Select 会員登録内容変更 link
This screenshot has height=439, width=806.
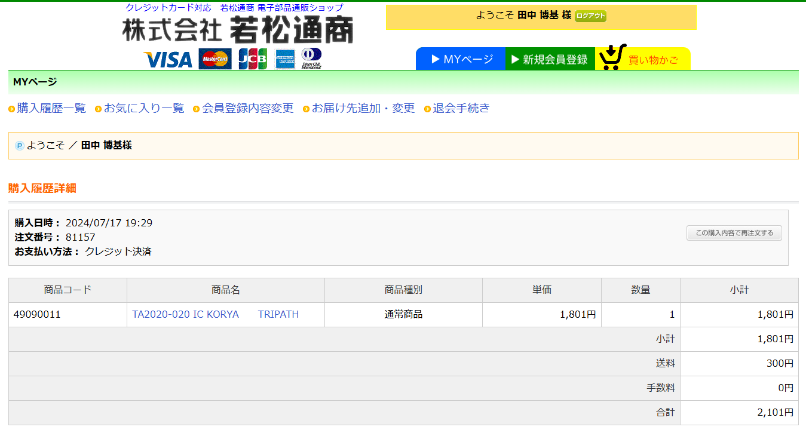(247, 108)
